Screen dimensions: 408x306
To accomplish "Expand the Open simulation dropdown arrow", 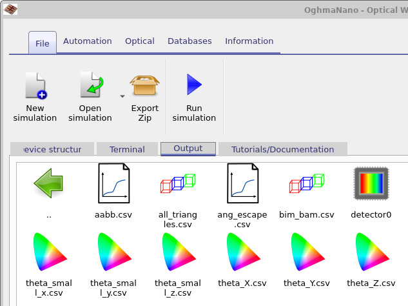I will coord(122,96).
